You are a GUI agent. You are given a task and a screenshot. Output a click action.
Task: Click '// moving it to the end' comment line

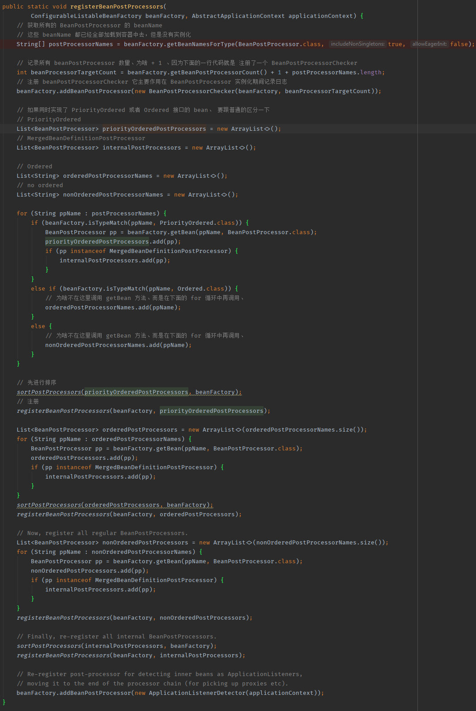(153, 683)
